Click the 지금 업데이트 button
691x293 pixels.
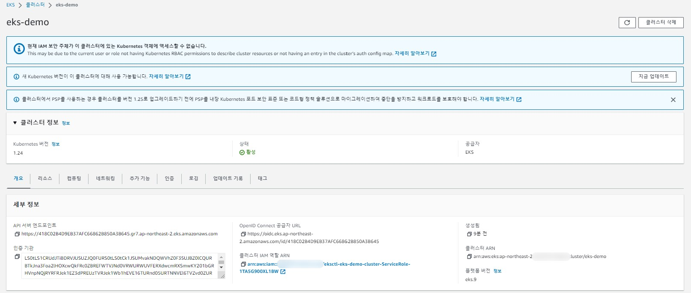653,76
